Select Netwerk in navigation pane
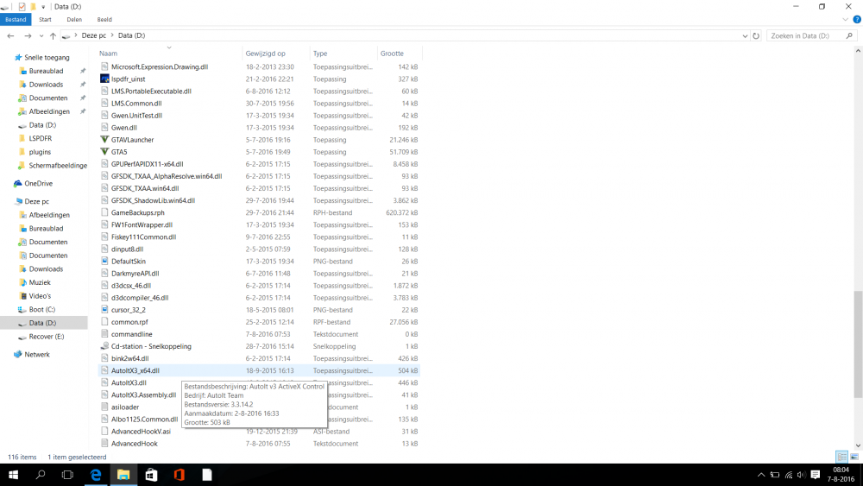863x486 pixels. (x=37, y=355)
